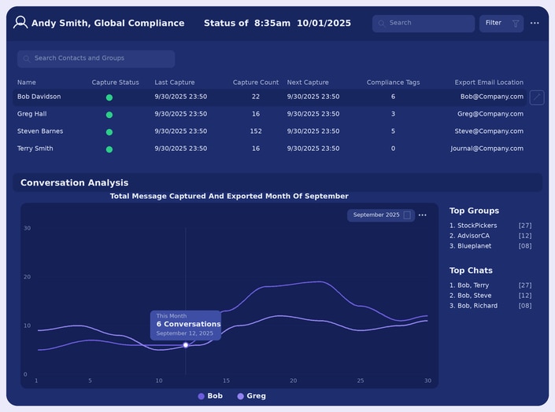
Task: Click the funnel icon in Filter button
Action: [x=516, y=24]
